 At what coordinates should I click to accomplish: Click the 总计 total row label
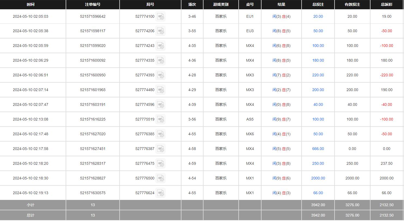point(31,215)
